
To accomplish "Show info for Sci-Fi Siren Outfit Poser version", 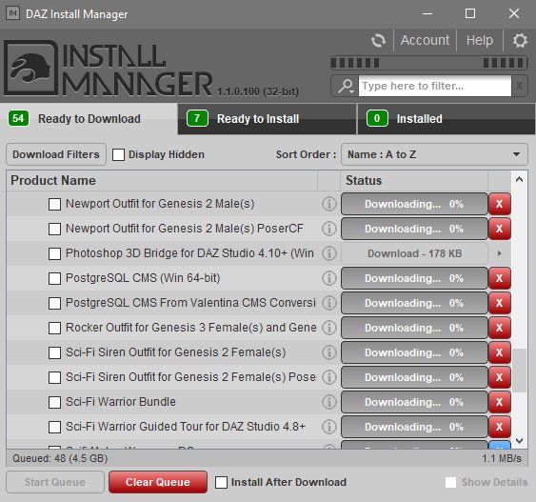I will (328, 377).
